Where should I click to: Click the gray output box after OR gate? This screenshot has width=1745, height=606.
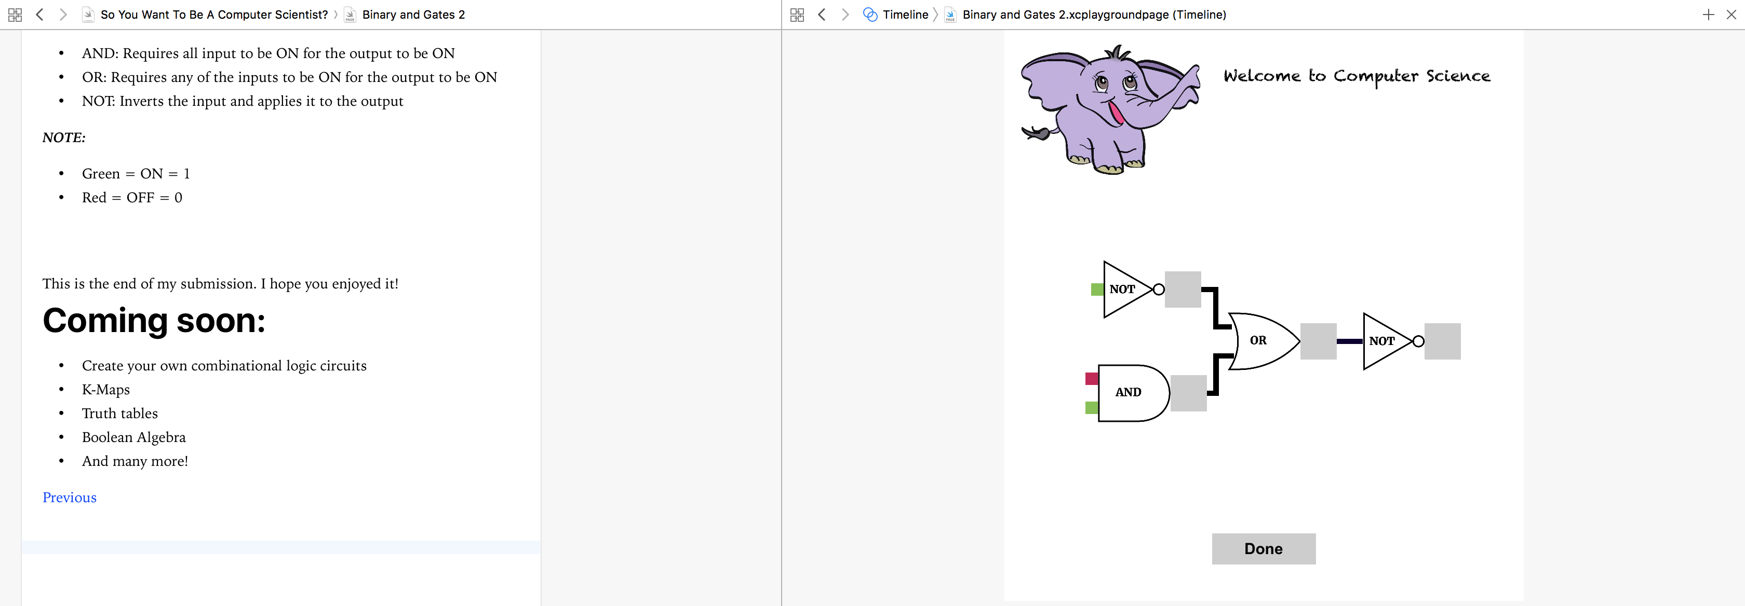point(1318,341)
